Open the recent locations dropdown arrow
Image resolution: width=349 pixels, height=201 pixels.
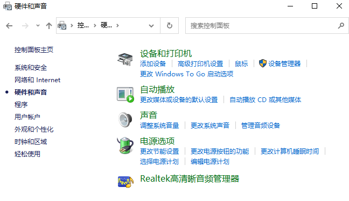pyautogui.click(x=38, y=26)
